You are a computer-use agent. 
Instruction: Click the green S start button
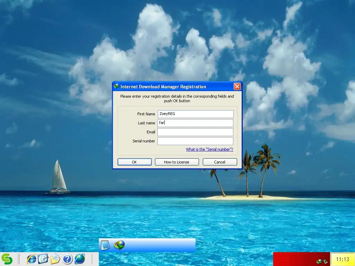pyautogui.click(x=7, y=259)
